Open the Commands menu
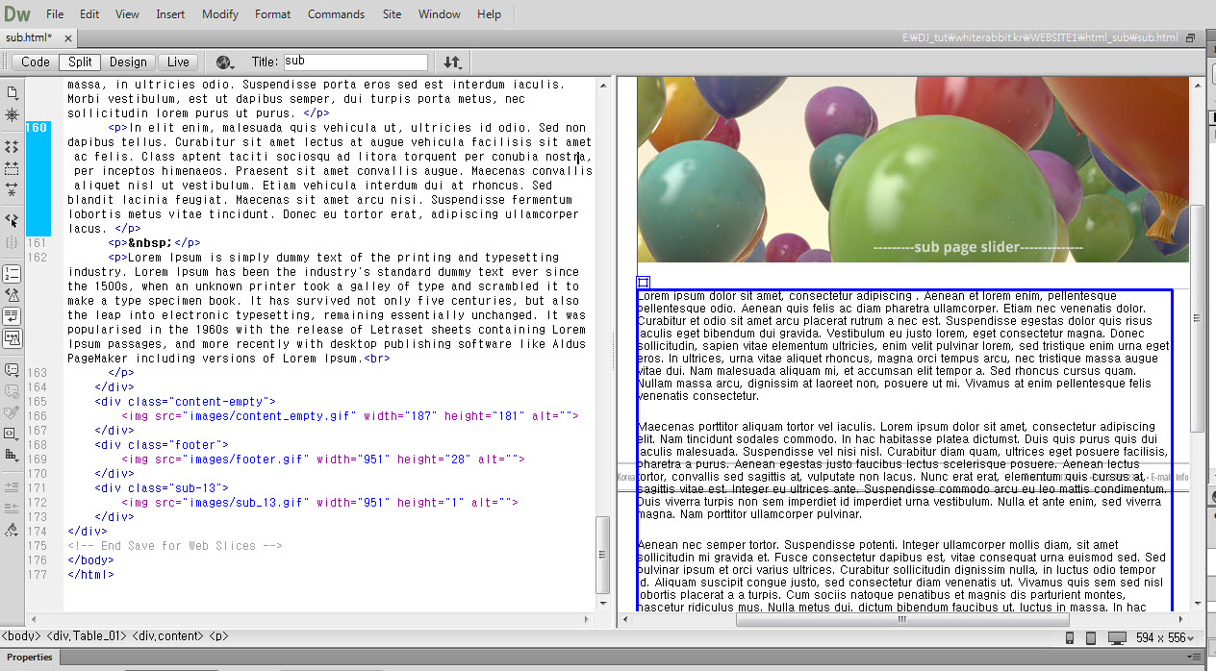The image size is (1216, 671). [x=336, y=14]
